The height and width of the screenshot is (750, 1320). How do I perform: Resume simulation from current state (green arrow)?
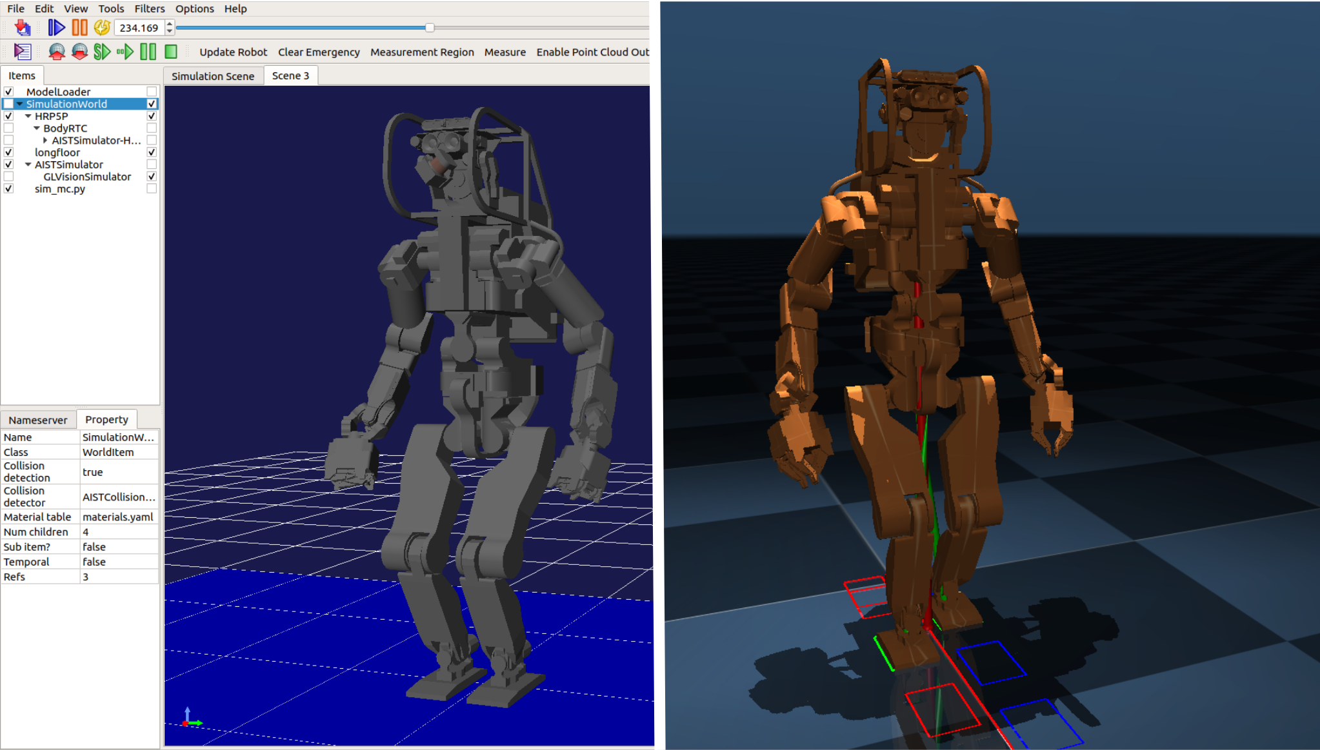pos(125,52)
